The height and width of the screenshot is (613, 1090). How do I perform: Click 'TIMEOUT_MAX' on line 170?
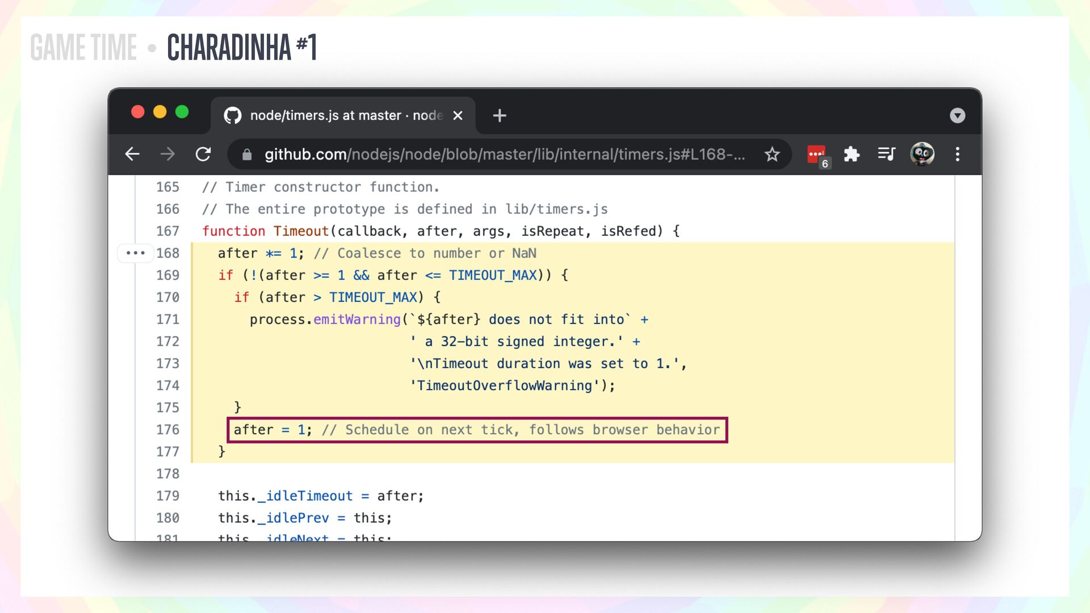click(373, 297)
